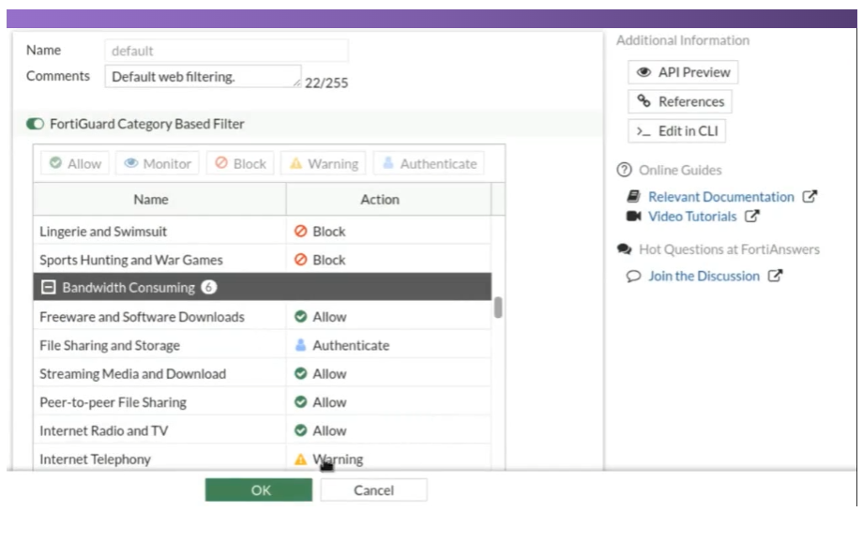863x542 pixels.
Task: Click the Allow action button
Action: pos(75,163)
